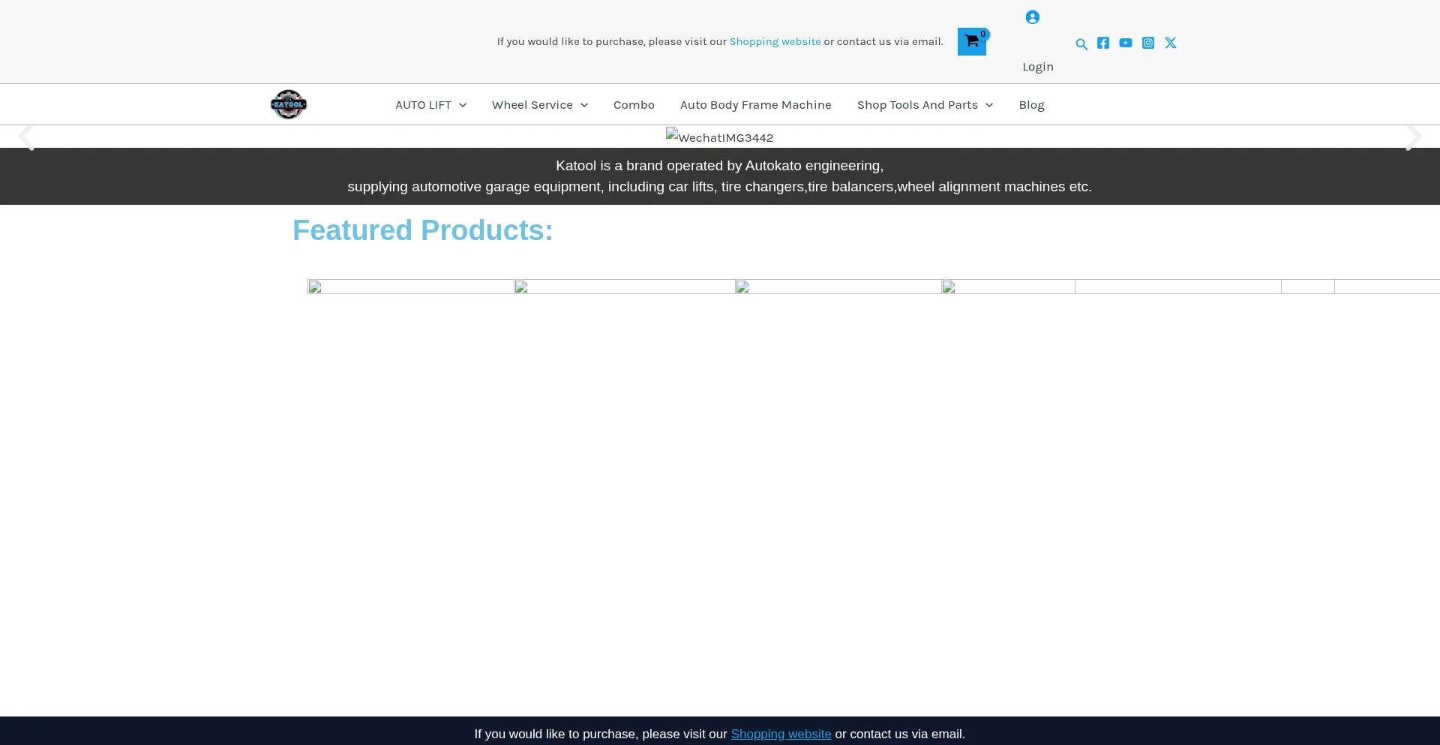
Task: Visit the Facebook page icon
Action: pyautogui.click(x=1102, y=43)
